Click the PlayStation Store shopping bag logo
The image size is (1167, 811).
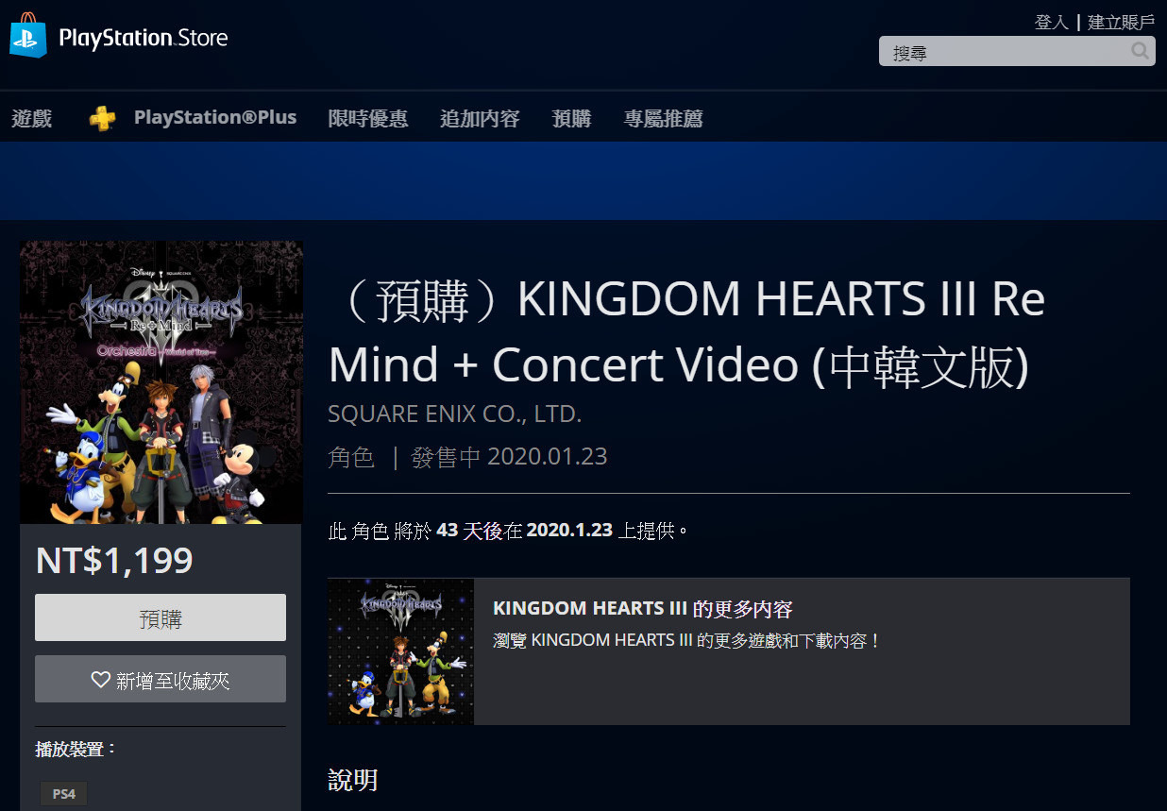(28, 36)
